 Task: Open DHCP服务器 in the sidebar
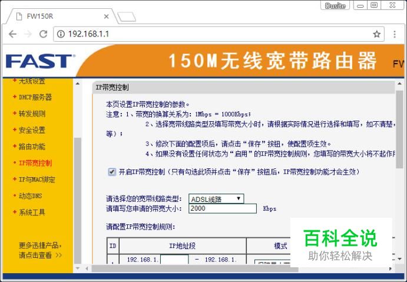pyautogui.click(x=35, y=97)
